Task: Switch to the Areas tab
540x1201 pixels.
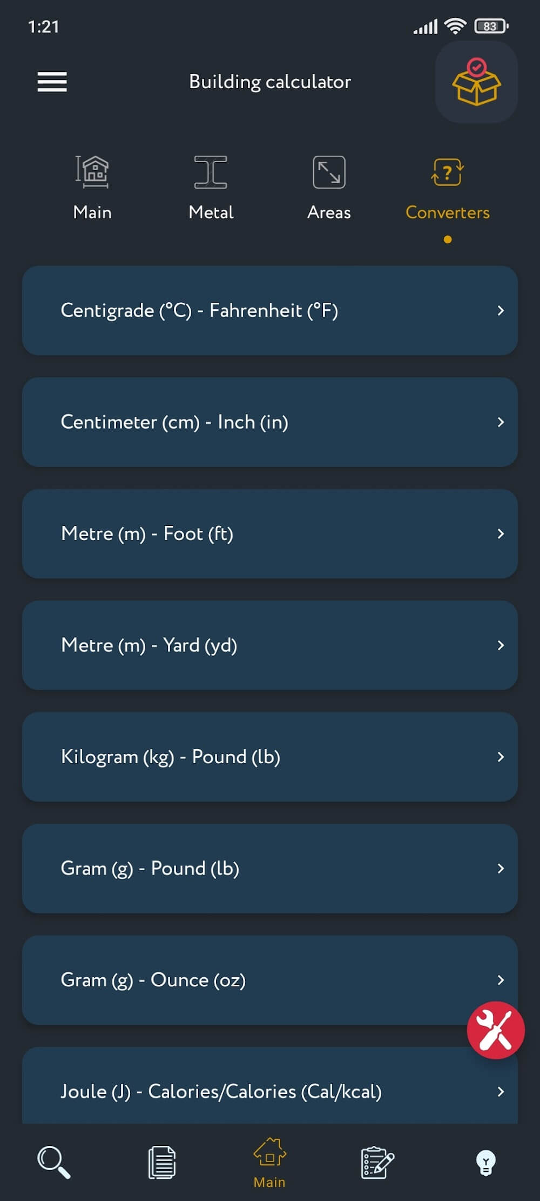Action: [329, 187]
